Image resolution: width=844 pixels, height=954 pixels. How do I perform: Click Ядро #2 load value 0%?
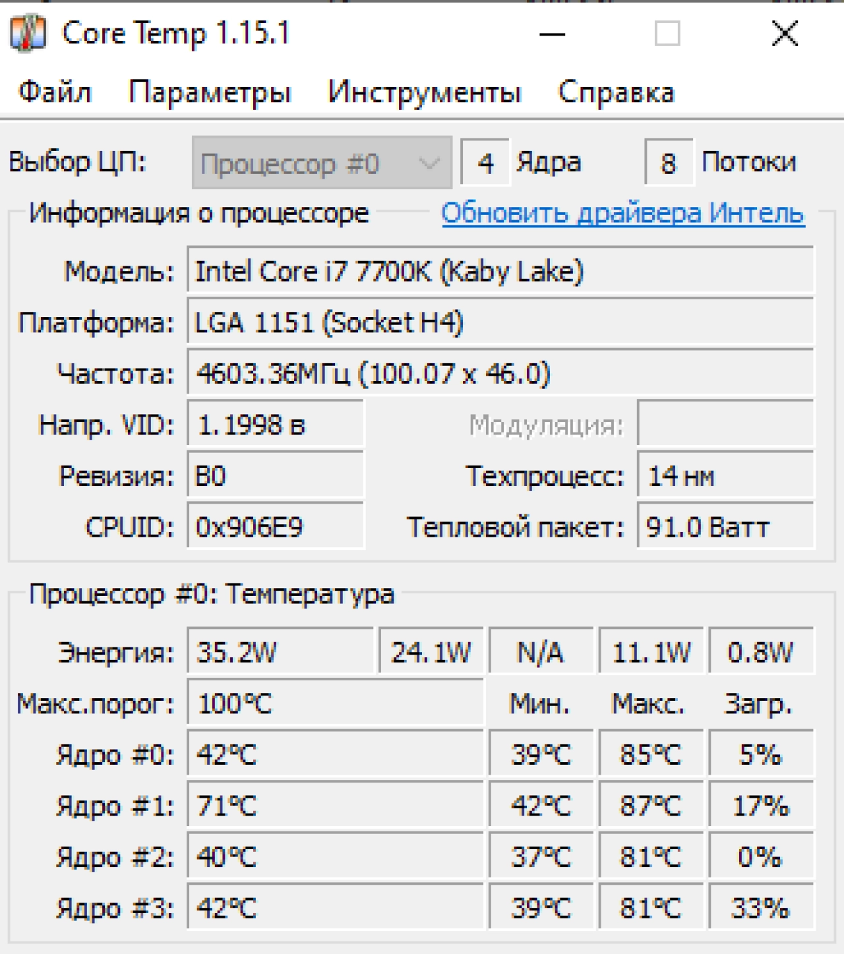(x=761, y=856)
